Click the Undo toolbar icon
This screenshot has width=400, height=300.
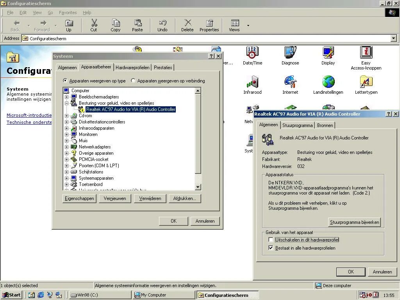tap(162, 25)
